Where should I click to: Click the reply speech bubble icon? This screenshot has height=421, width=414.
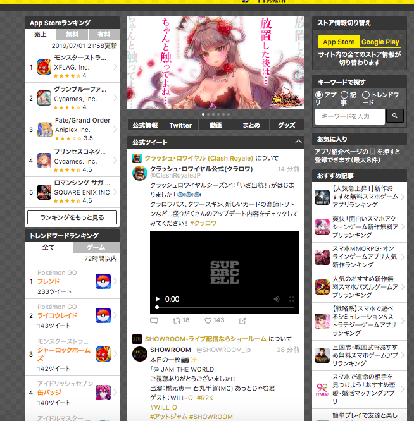coord(154,320)
